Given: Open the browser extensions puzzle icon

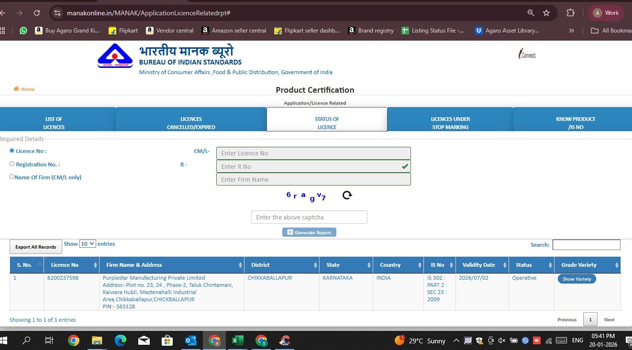Looking at the screenshot, I should [570, 13].
